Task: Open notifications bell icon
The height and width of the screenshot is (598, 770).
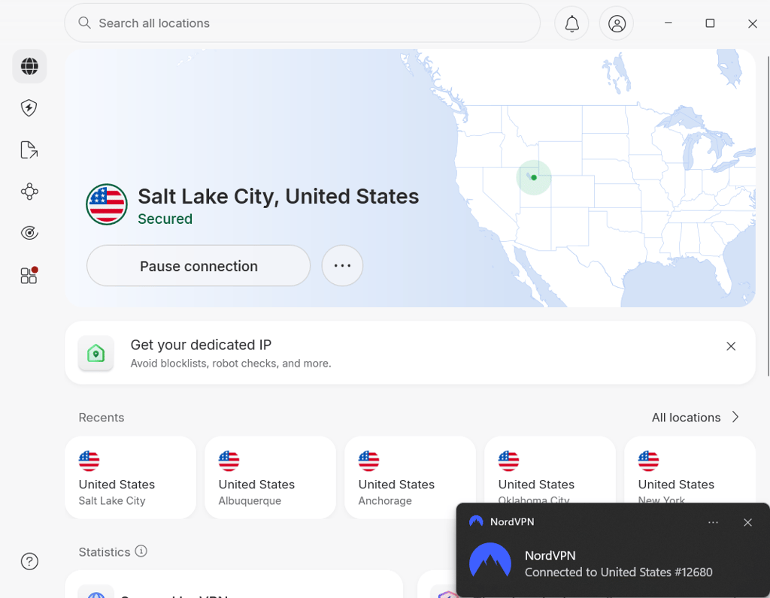Action: tap(571, 23)
